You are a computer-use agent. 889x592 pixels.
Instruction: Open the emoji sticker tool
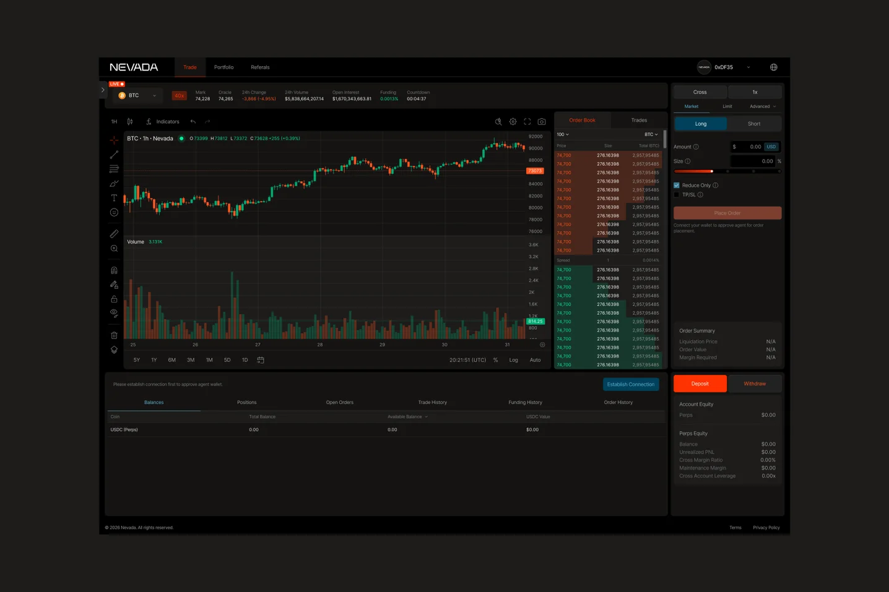(x=114, y=212)
